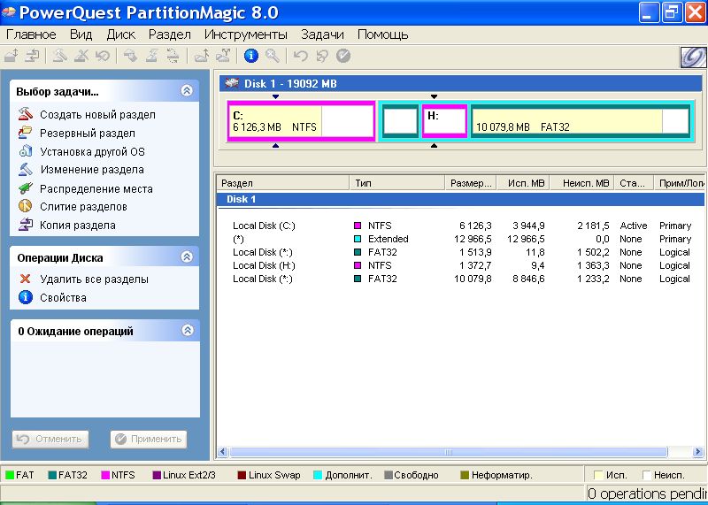708x505 pixels.
Task: Collapse the Ожидание операций panel
Action: click(x=186, y=331)
